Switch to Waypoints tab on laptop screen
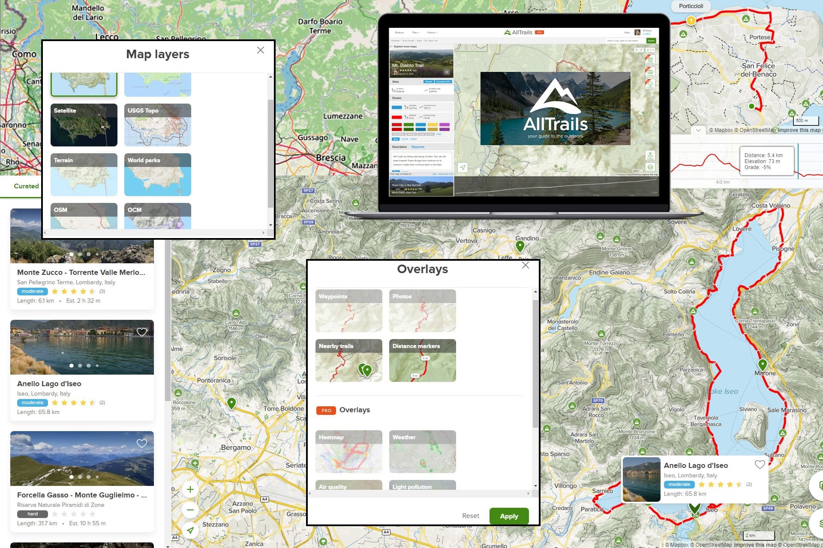Screen dimensions: 823x548 [418, 147]
